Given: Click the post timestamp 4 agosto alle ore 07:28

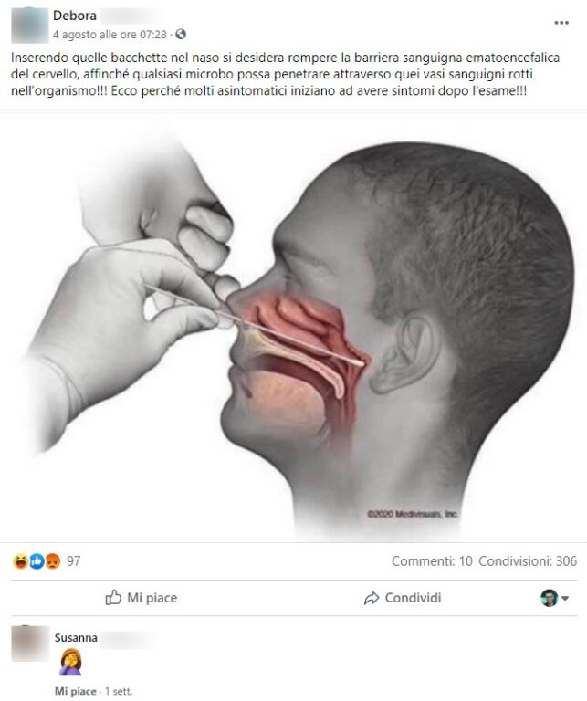Looking at the screenshot, I should click(110, 35).
